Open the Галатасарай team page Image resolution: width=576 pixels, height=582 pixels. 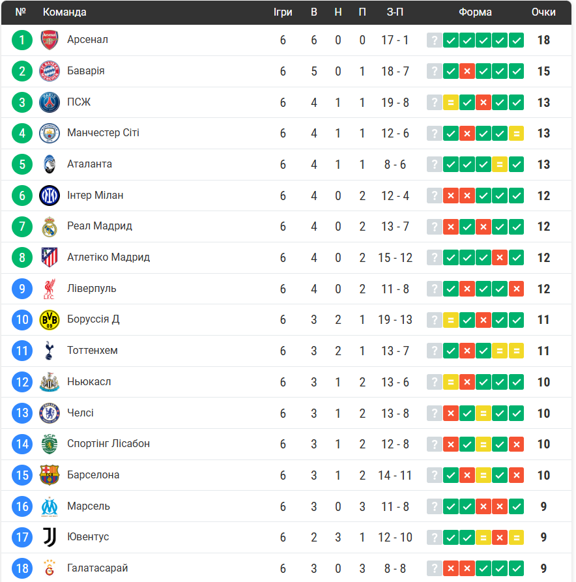(97, 568)
